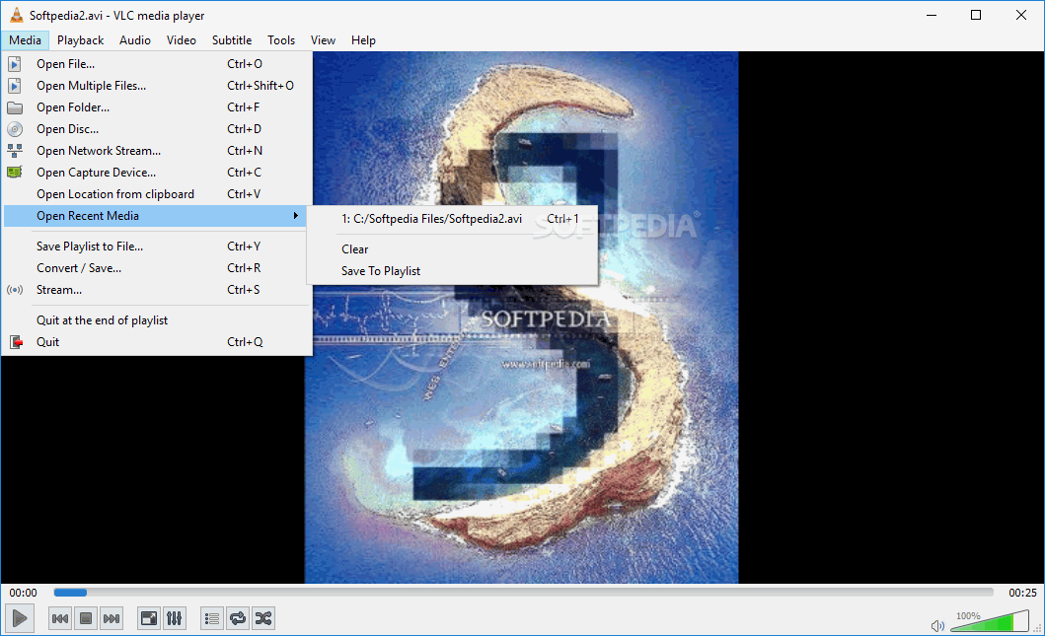Toggle loop repeat mode

pyautogui.click(x=237, y=618)
